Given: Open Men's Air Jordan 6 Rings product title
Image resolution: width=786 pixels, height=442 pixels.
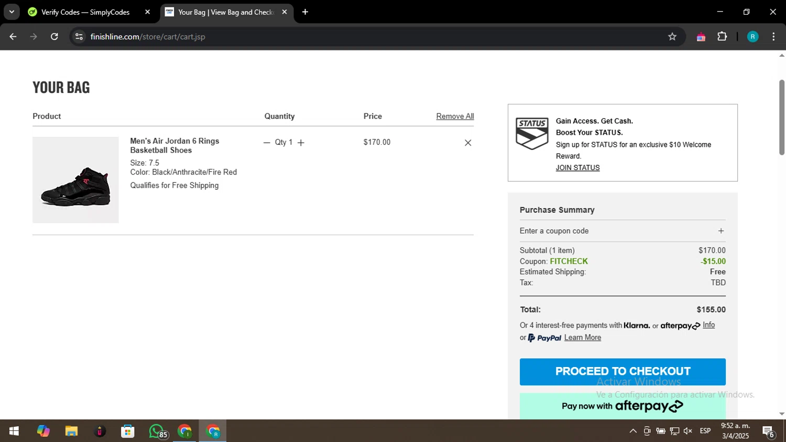Looking at the screenshot, I should (x=174, y=146).
